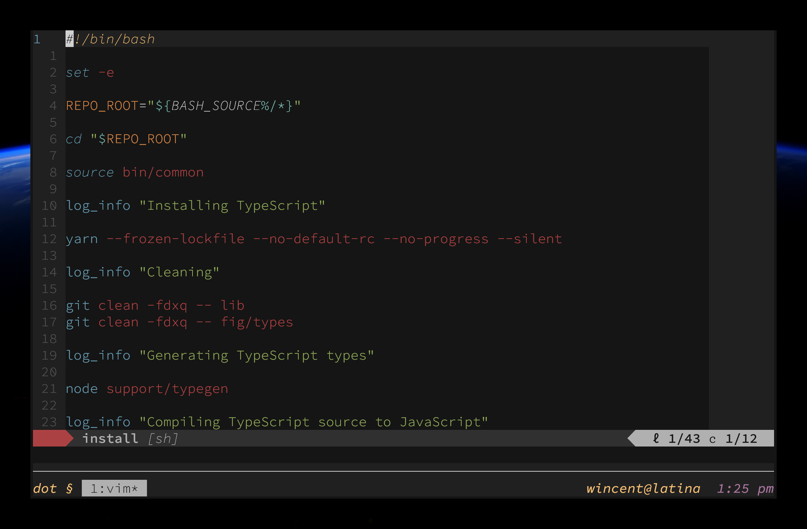Click the column indicator 1/12 in statusline
This screenshot has height=529, width=807.
click(741, 438)
